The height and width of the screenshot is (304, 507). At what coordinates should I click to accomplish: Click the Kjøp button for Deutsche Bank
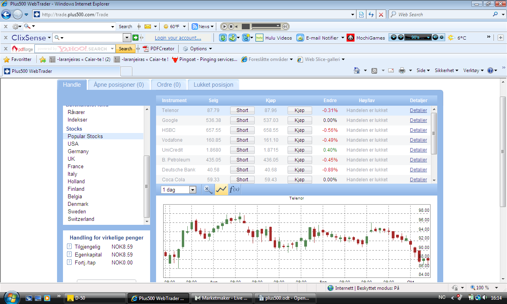pos(299,170)
